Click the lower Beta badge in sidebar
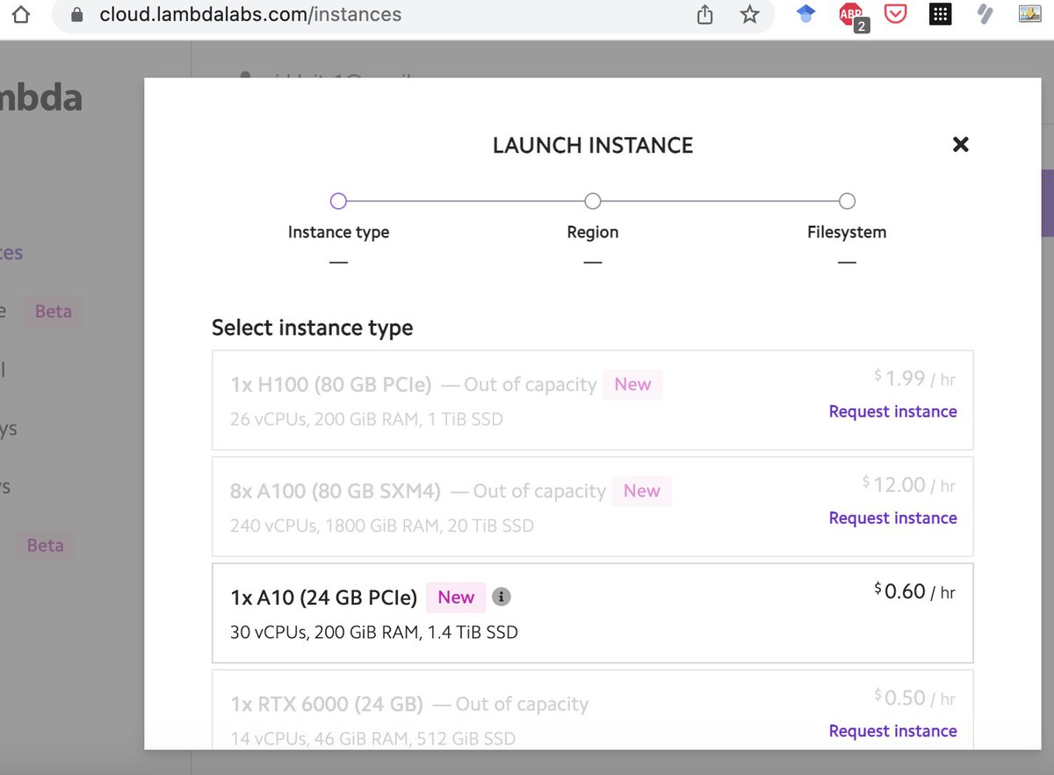 (45, 545)
